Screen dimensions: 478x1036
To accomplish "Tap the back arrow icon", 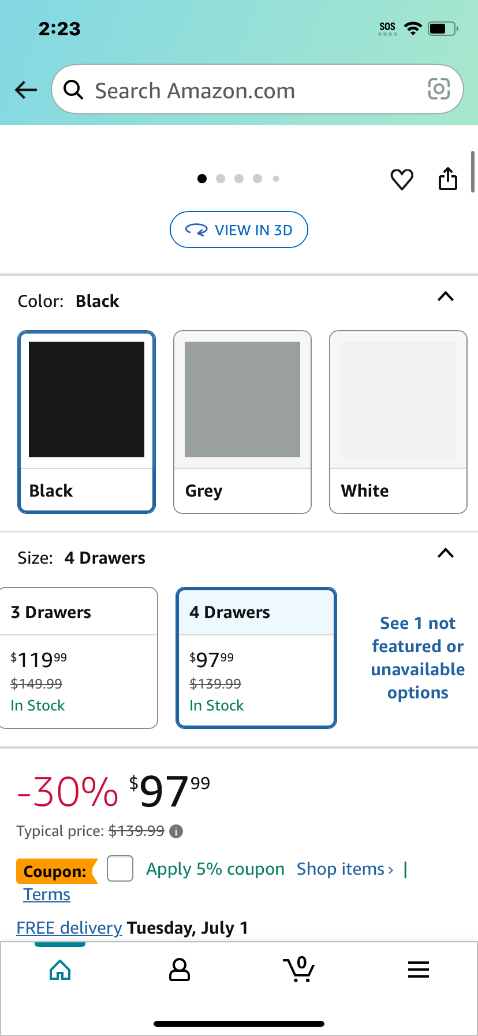I will tap(25, 90).
